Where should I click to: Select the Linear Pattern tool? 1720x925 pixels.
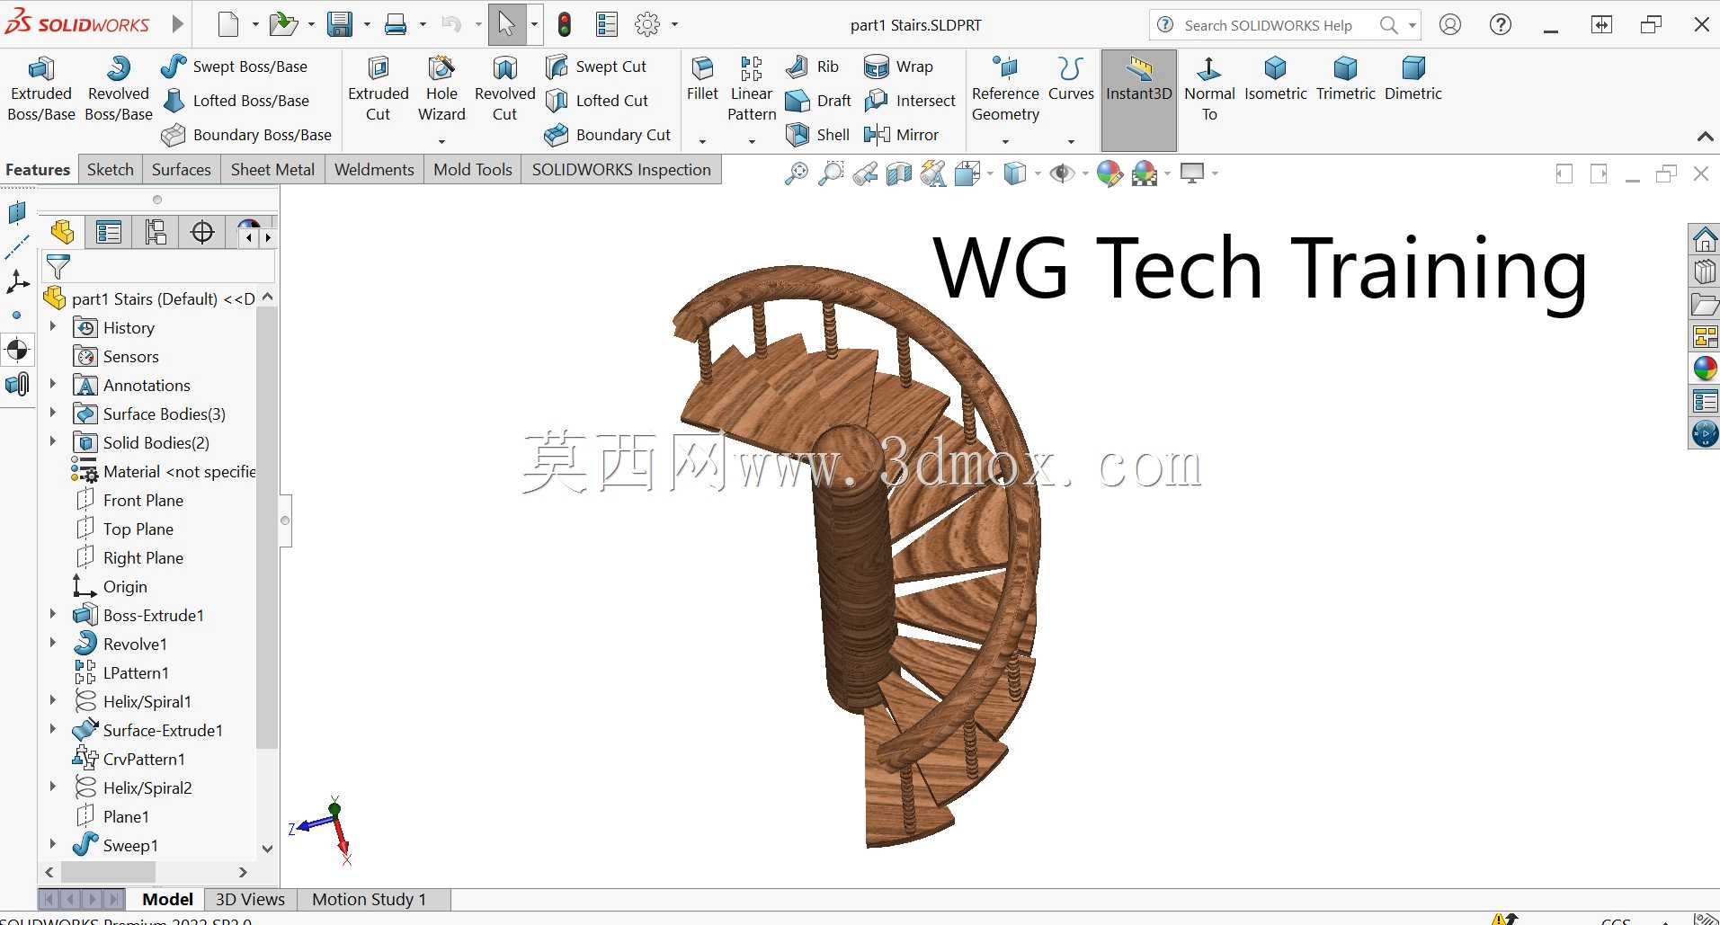pos(752,89)
